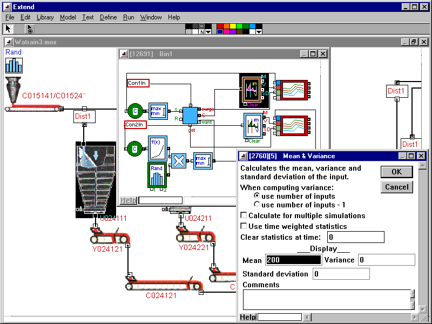The height and width of the screenshot is (324, 432).
Task: Open the Library menu
Action: tap(45, 17)
